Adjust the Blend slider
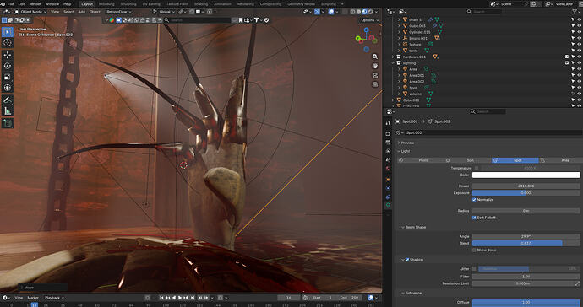583x307 pixels. (526, 244)
